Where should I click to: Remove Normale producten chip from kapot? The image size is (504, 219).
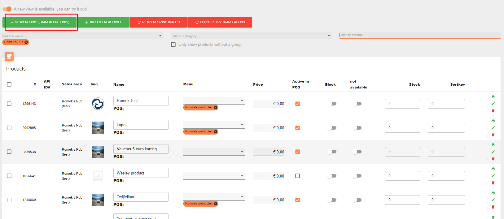tap(216, 131)
